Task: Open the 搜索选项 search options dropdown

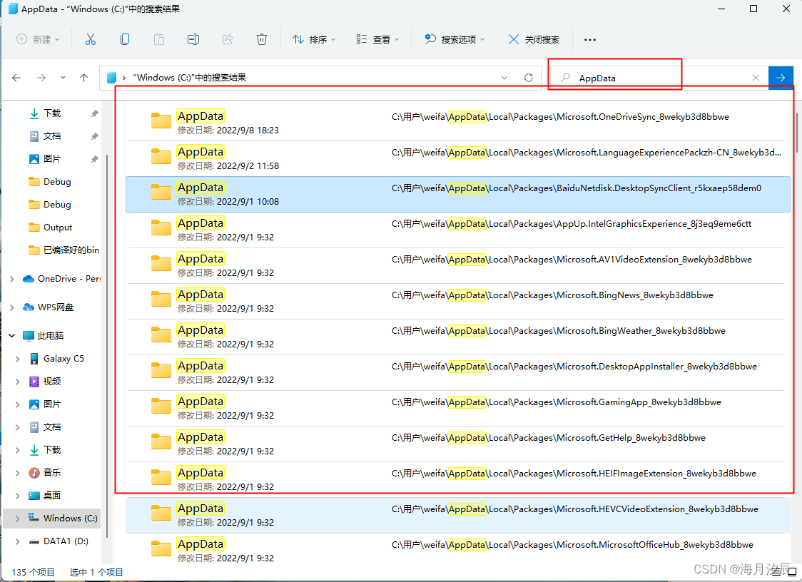Action: (455, 39)
